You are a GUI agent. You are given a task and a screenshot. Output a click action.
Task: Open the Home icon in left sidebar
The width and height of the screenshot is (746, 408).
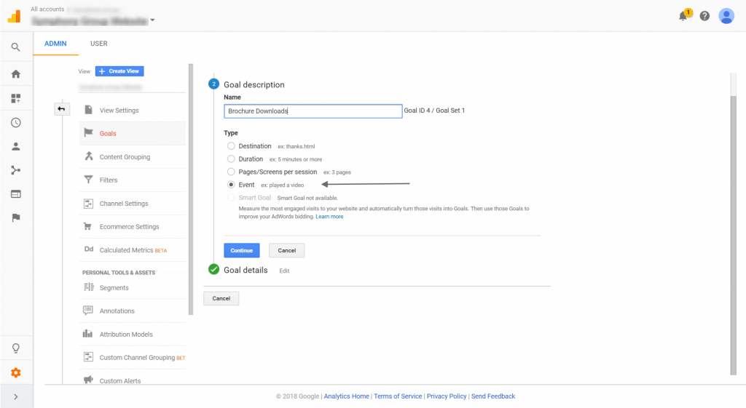[x=15, y=73]
